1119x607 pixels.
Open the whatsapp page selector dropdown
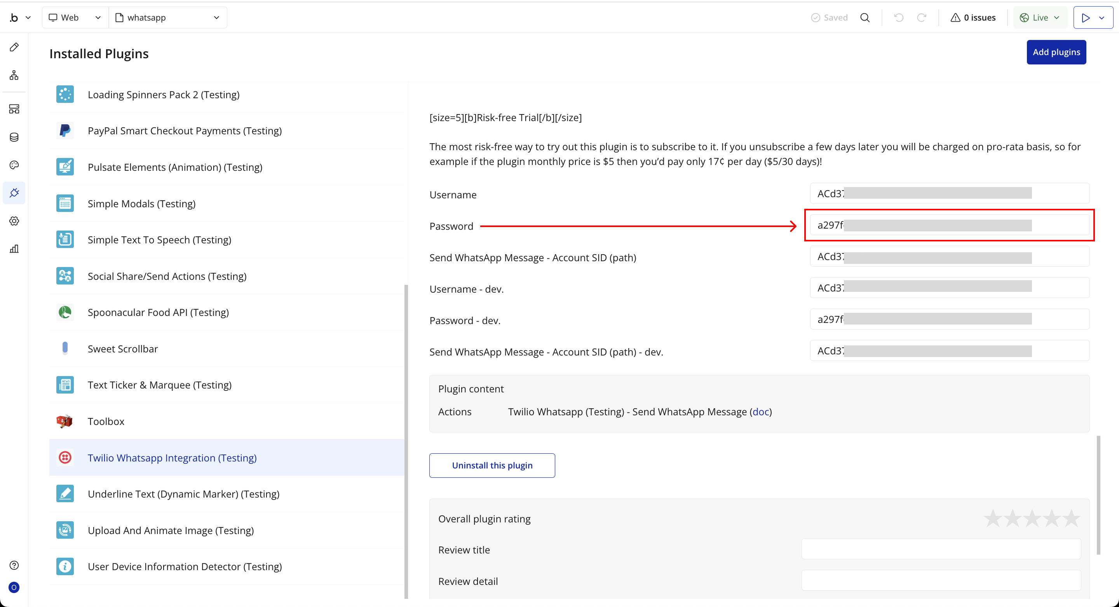click(x=168, y=17)
